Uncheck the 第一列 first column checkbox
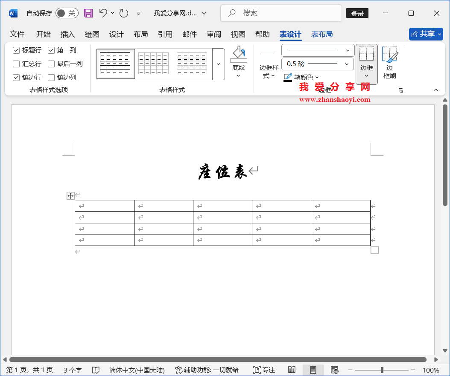 point(51,50)
